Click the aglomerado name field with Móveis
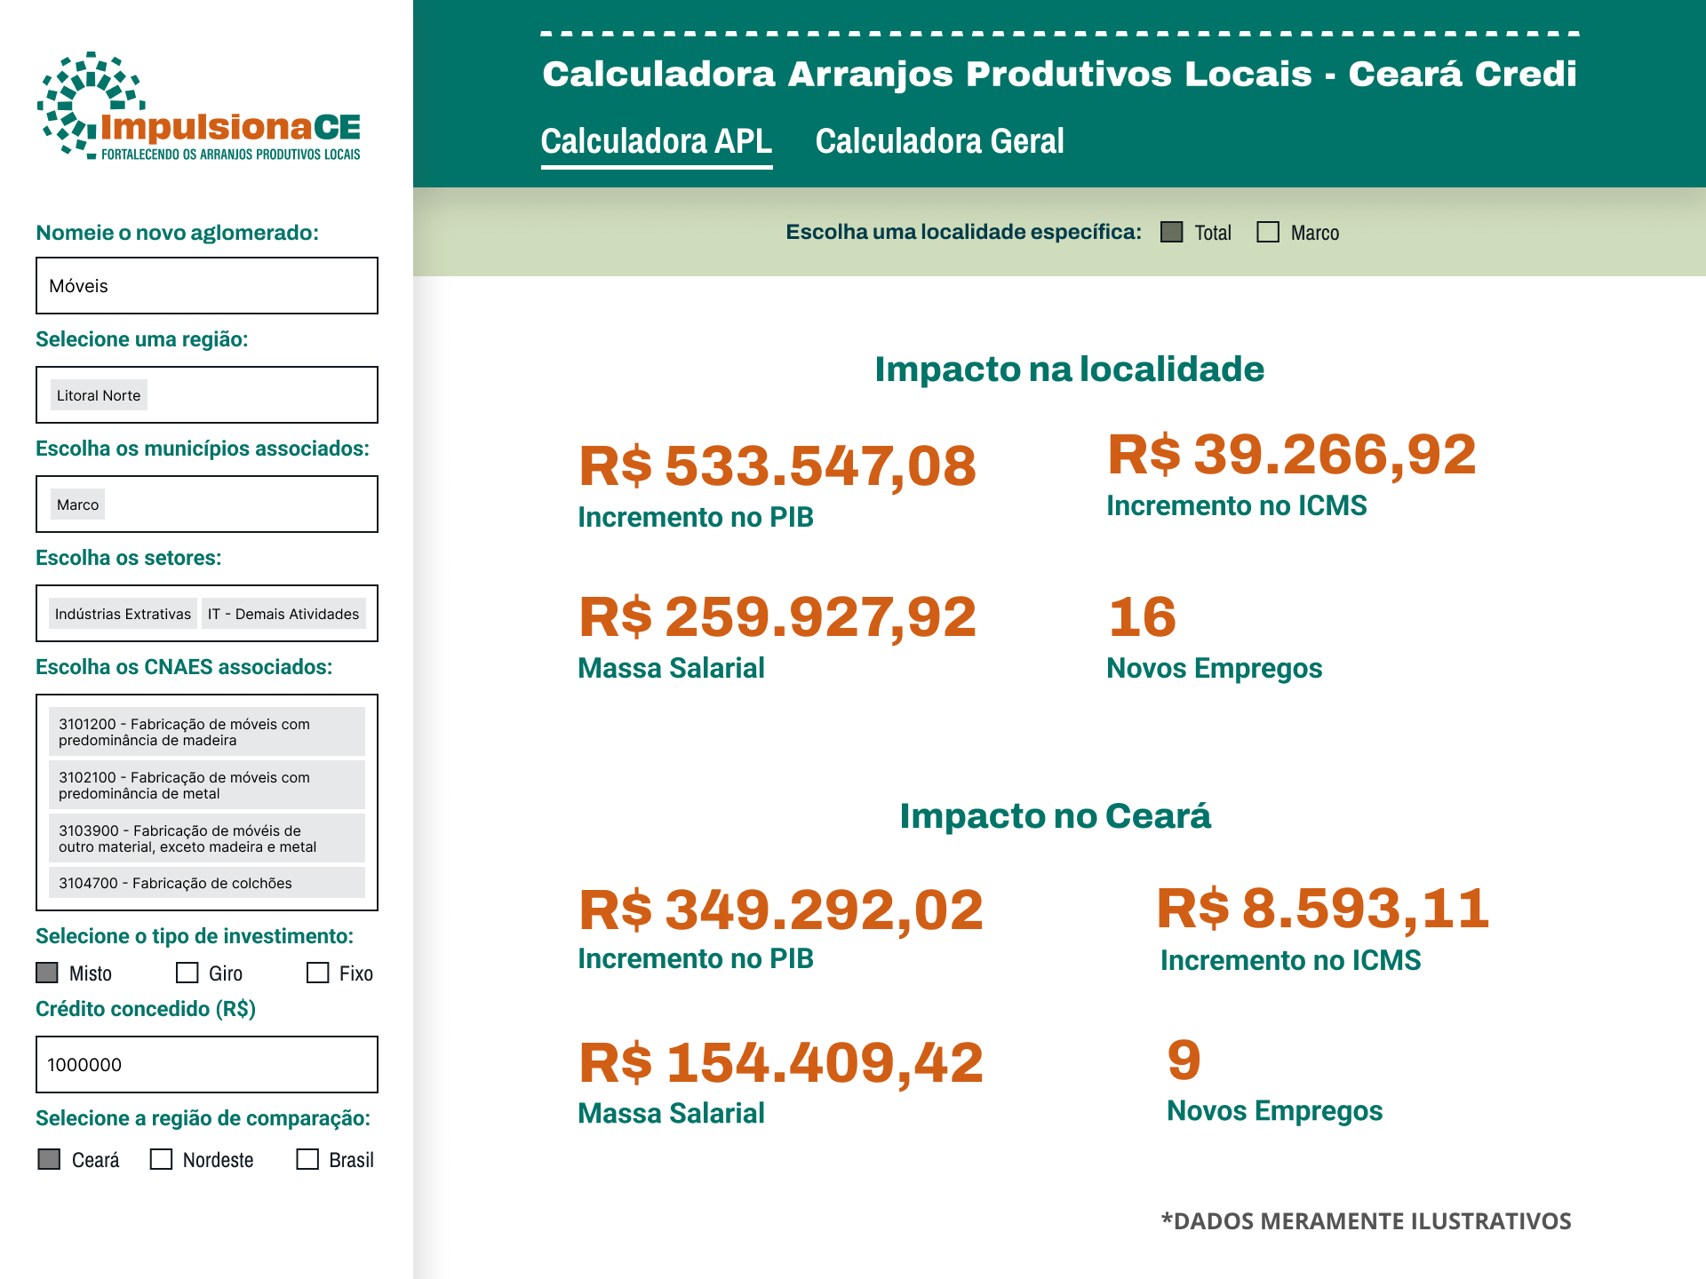The image size is (1706, 1279). (207, 285)
